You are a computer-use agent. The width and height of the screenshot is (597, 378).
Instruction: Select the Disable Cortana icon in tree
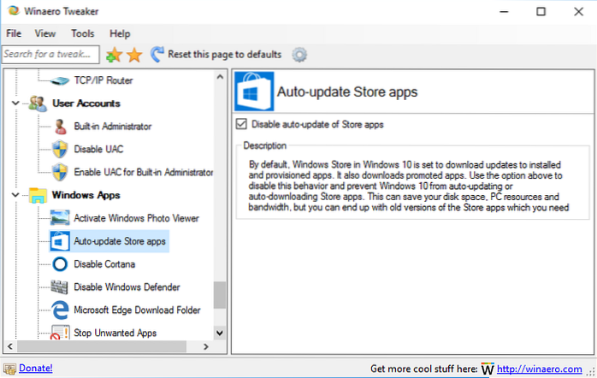click(59, 264)
